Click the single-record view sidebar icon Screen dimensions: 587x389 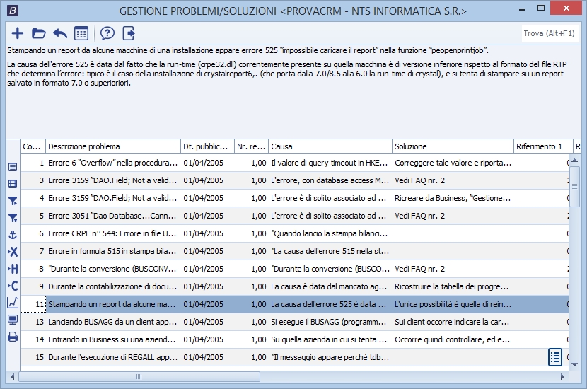tap(13, 167)
